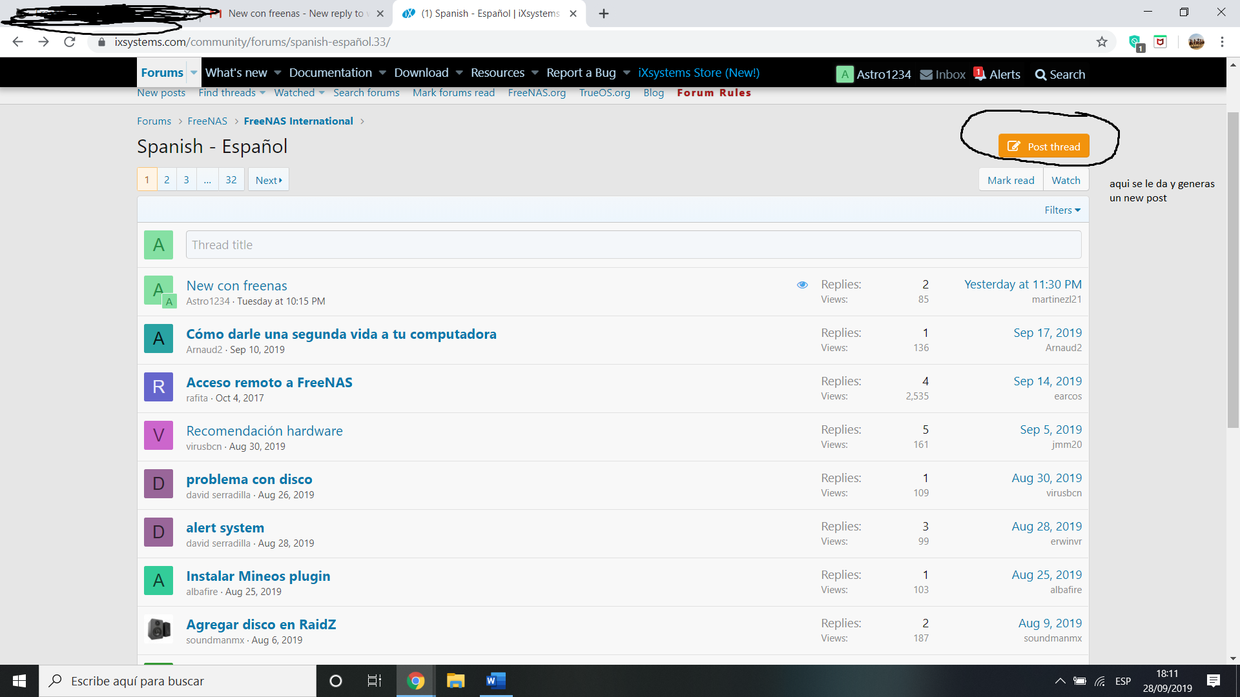This screenshot has width=1240, height=697.
Task: Click the page vertical scrollbar thumb
Action: tap(1233, 270)
